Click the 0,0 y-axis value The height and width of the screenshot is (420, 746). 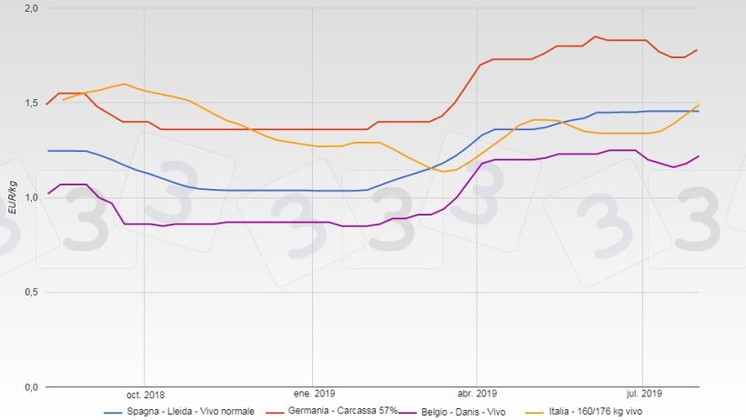(x=31, y=387)
